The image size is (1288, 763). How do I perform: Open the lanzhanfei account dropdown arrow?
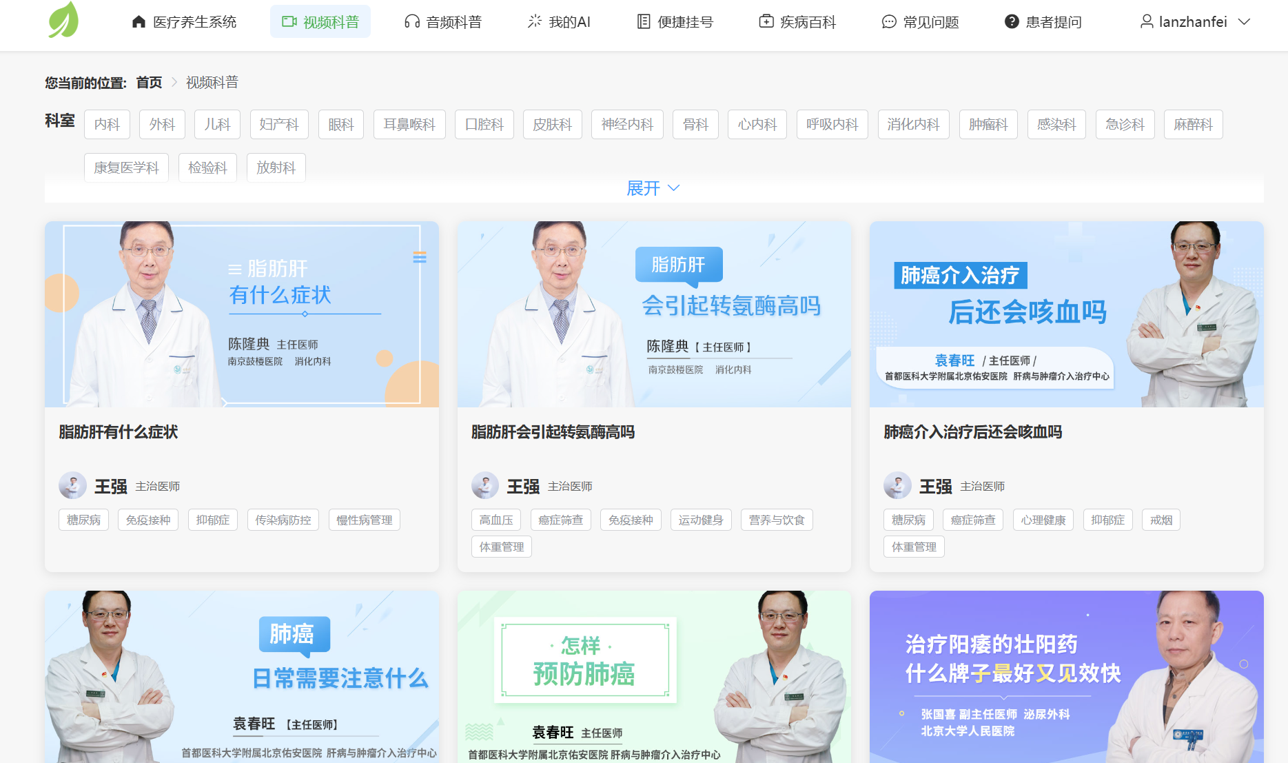[x=1245, y=22]
